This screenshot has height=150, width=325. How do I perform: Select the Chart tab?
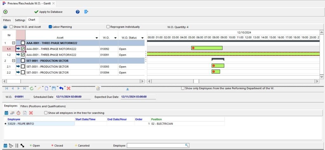32,20
